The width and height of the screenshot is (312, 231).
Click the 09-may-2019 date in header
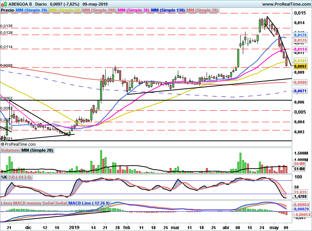click(x=95, y=4)
